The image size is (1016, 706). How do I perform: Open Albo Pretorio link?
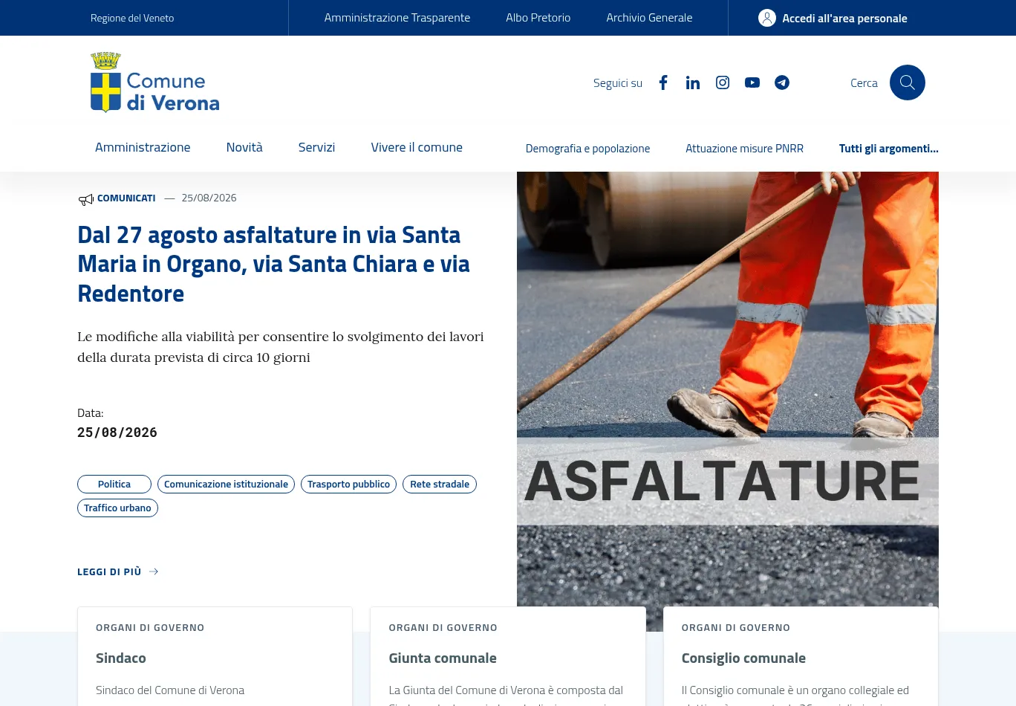click(x=538, y=18)
